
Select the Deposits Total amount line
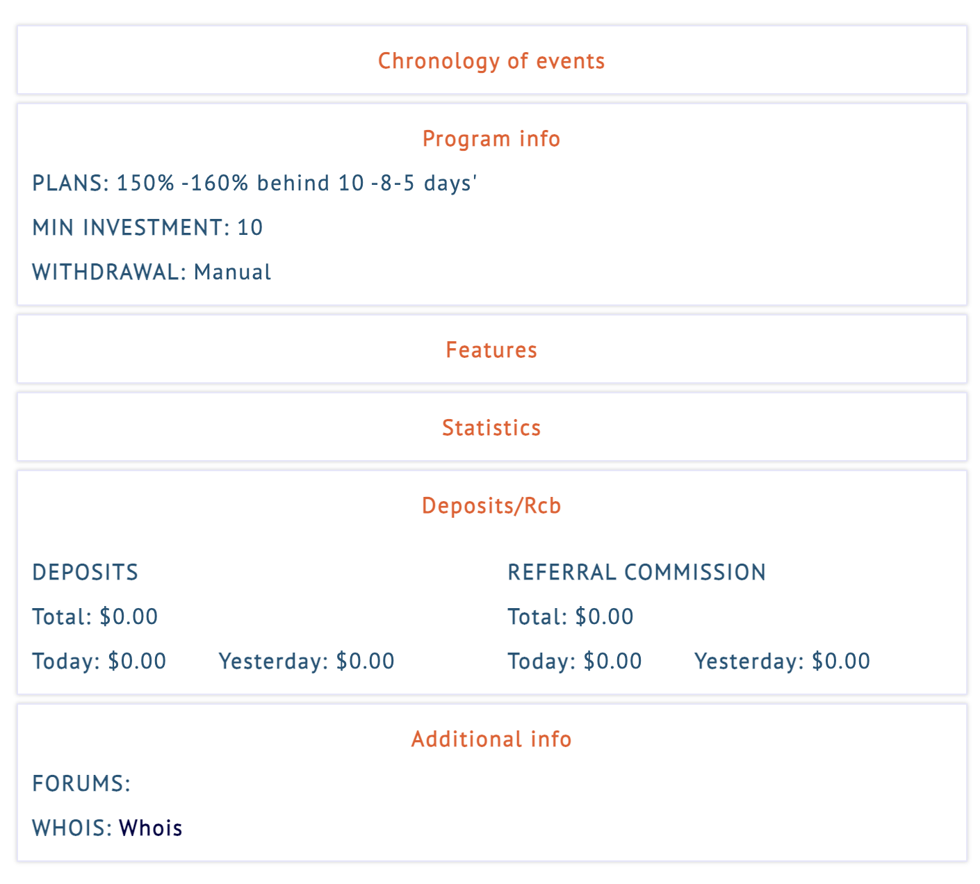[x=95, y=617]
